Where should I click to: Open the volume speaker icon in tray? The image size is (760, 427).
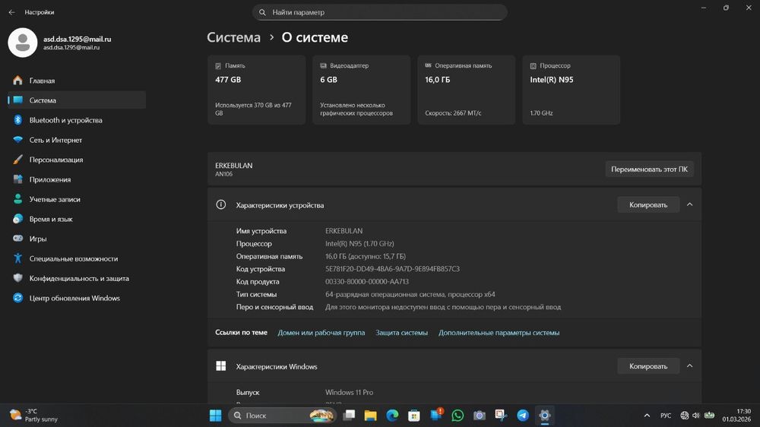(x=696, y=416)
